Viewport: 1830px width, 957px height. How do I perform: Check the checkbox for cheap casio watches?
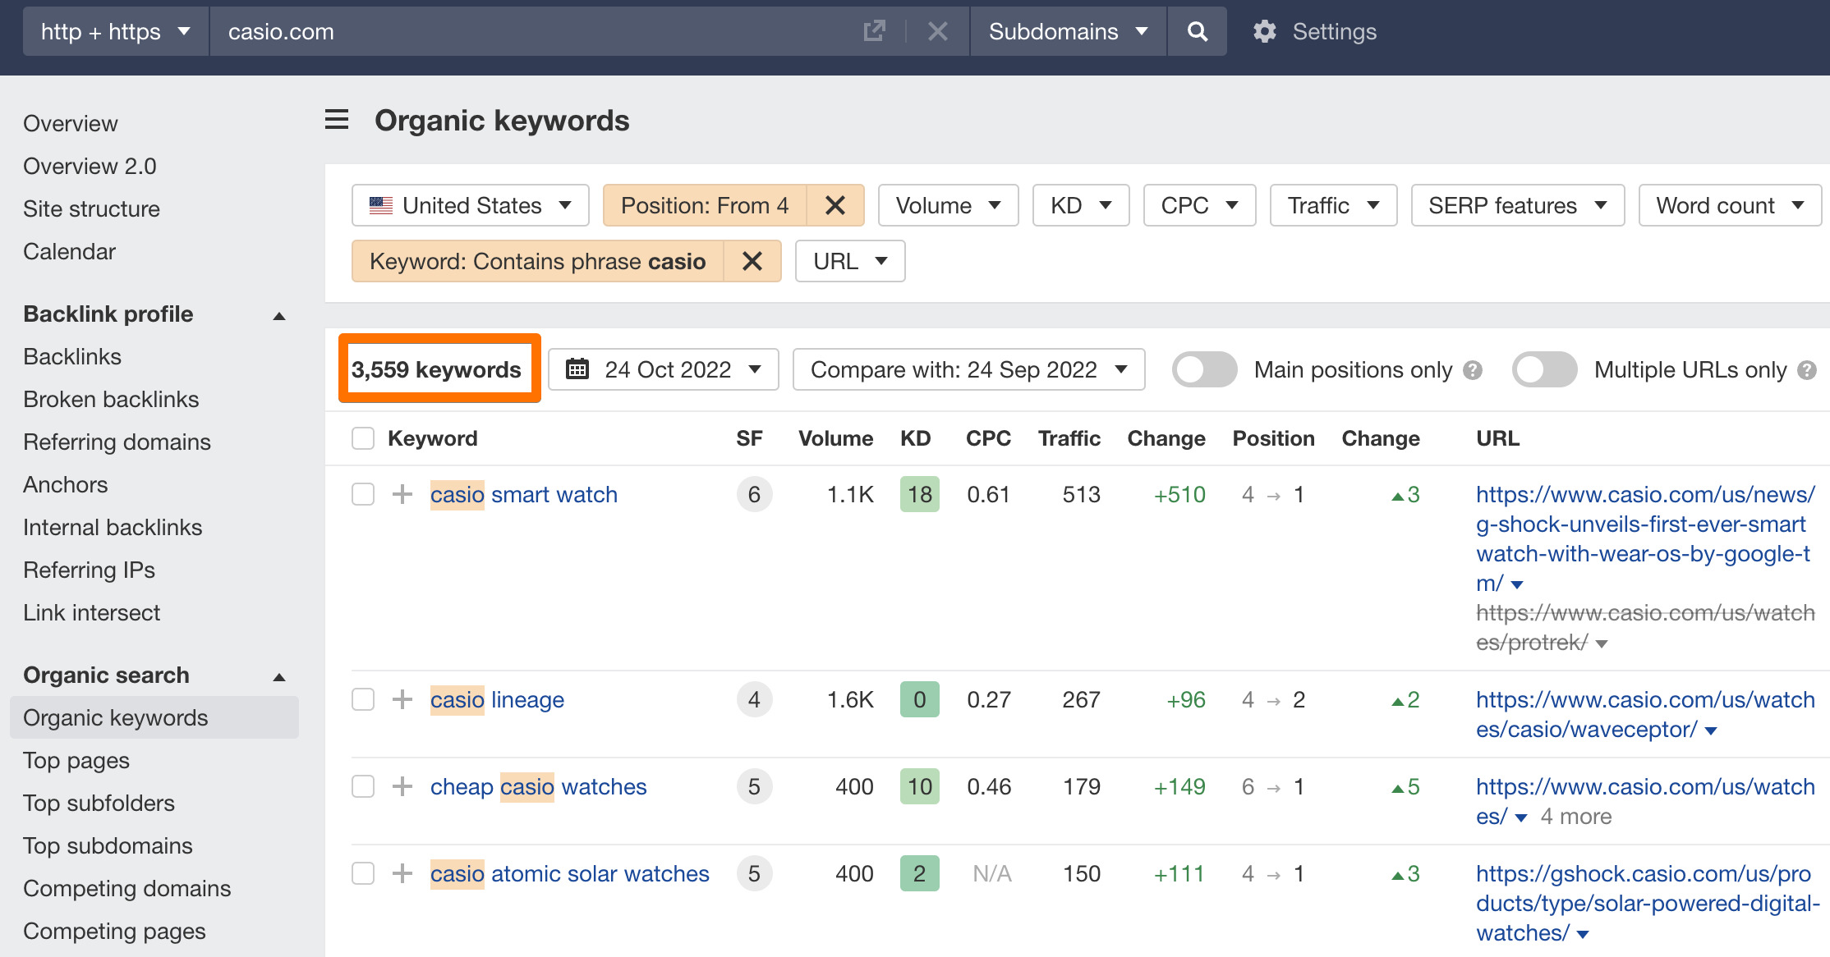click(x=362, y=786)
